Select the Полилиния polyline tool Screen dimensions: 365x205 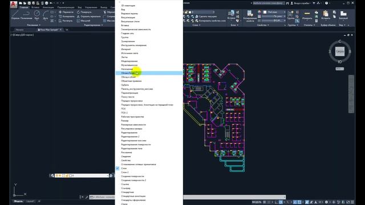(26, 15)
